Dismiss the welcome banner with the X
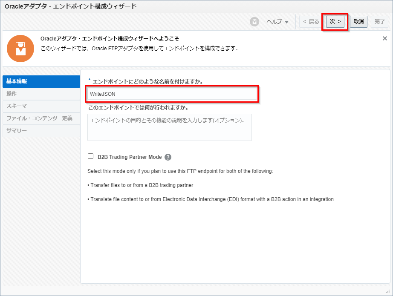The image size is (393, 296). (x=384, y=38)
